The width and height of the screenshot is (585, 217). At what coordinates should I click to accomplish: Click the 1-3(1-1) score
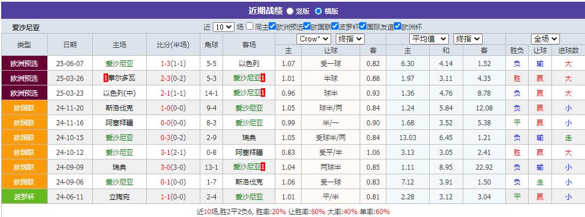coord(173,64)
